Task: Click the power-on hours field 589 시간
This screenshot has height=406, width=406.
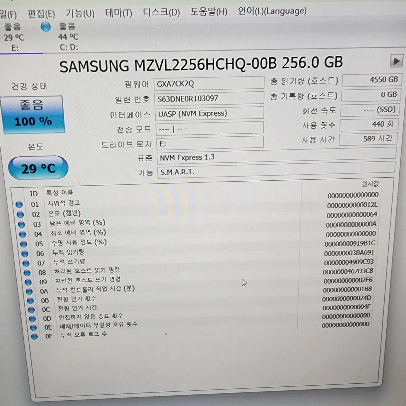Action: pos(367,139)
